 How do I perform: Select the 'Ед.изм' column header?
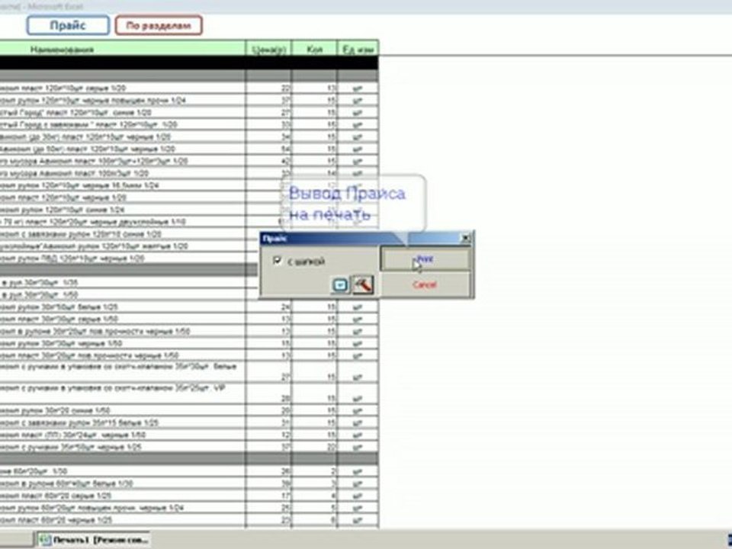tap(358, 49)
